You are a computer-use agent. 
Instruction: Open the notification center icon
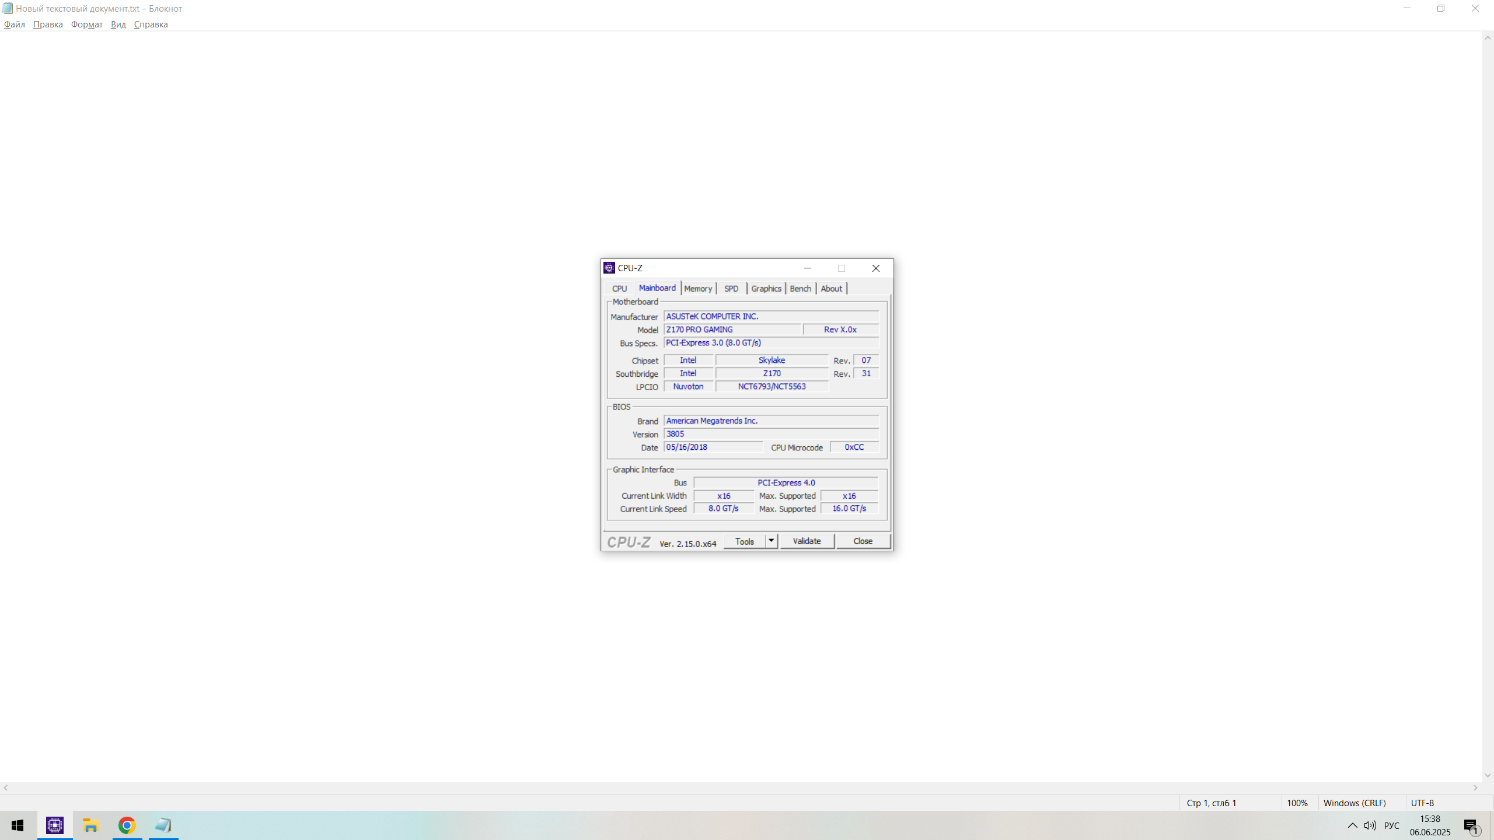[x=1471, y=825]
